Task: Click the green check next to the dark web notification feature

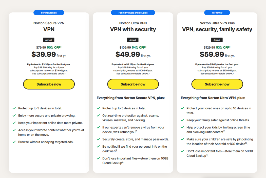Action: coord(99,146)
